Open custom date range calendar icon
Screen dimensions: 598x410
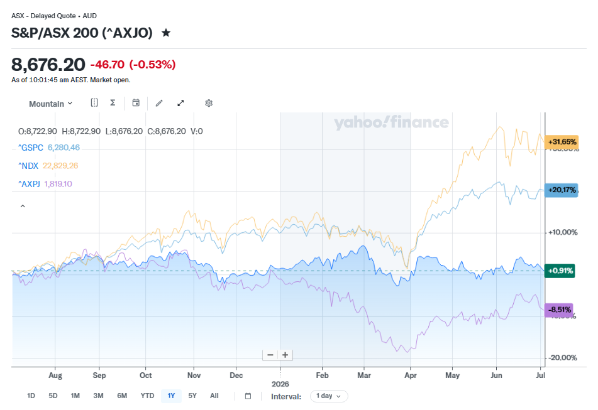click(x=248, y=396)
